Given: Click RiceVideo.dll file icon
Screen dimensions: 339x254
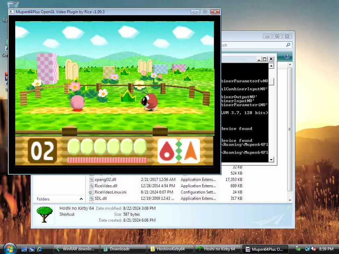Looking at the screenshot, I should pos(91,186).
